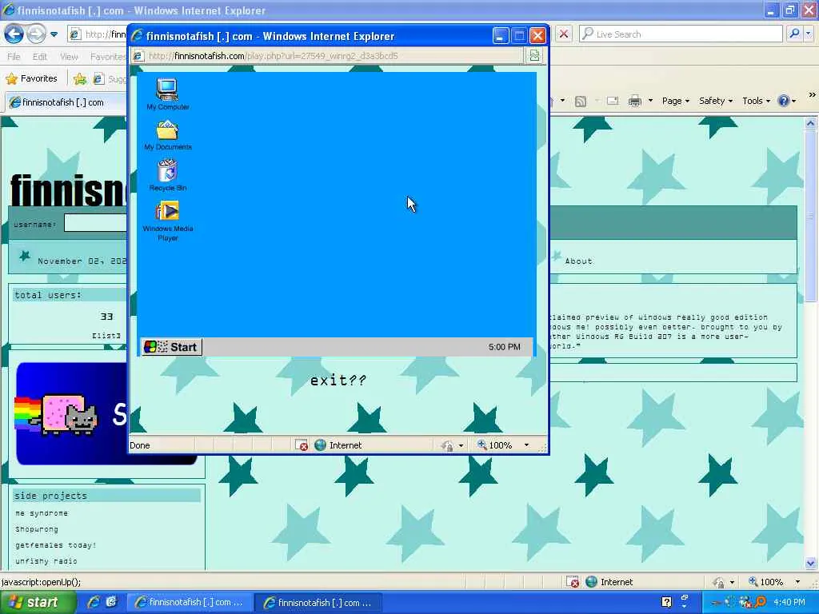Click inside the Live Search box
This screenshot has width=819, height=614.
(681, 34)
